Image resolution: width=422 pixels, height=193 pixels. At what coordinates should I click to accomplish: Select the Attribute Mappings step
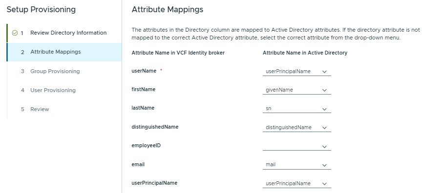[x=64, y=52]
